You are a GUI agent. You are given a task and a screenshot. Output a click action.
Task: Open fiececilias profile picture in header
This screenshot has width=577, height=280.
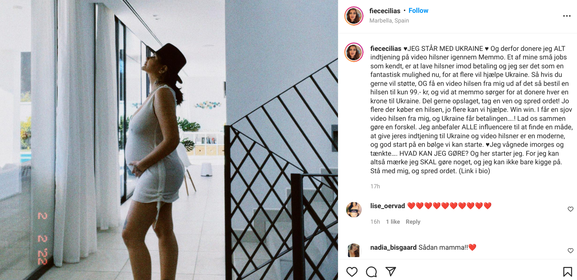[x=354, y=16]
